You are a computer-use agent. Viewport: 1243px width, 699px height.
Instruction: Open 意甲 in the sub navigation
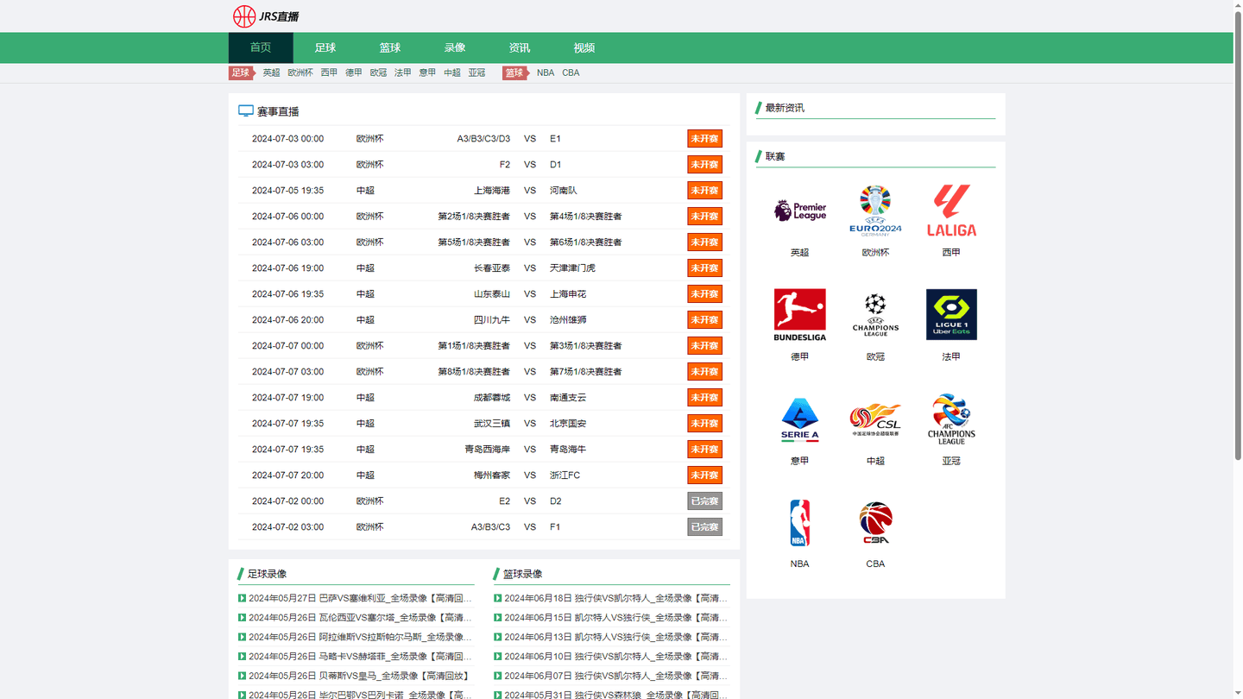click(427, 72)
